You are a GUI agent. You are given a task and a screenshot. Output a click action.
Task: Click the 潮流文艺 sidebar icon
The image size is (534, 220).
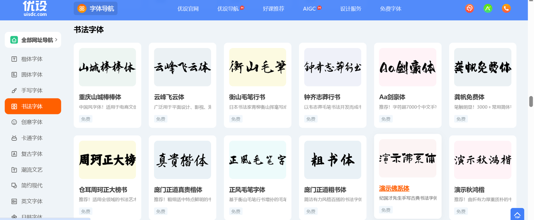click(x=14, y=170)
